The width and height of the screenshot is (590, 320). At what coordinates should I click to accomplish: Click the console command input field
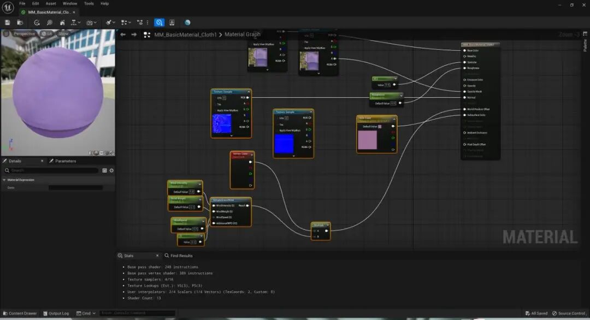[x=137, y=313]
